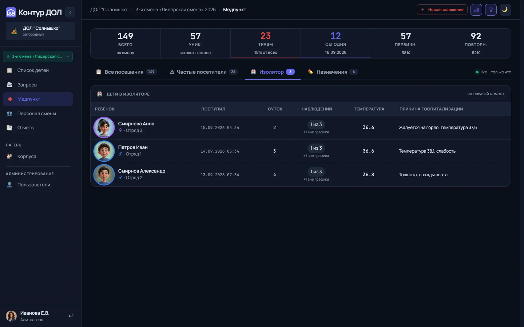Collapse the sidebar with the chevron button
This screenshot has height=327, width=524.
[x=70, y=12]
